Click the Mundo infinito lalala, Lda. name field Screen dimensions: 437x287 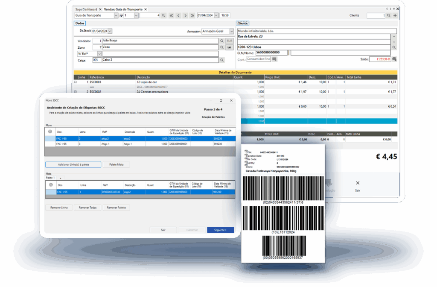[317, 31]
